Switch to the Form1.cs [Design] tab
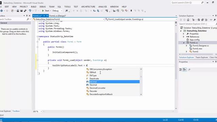 point(58,16)
